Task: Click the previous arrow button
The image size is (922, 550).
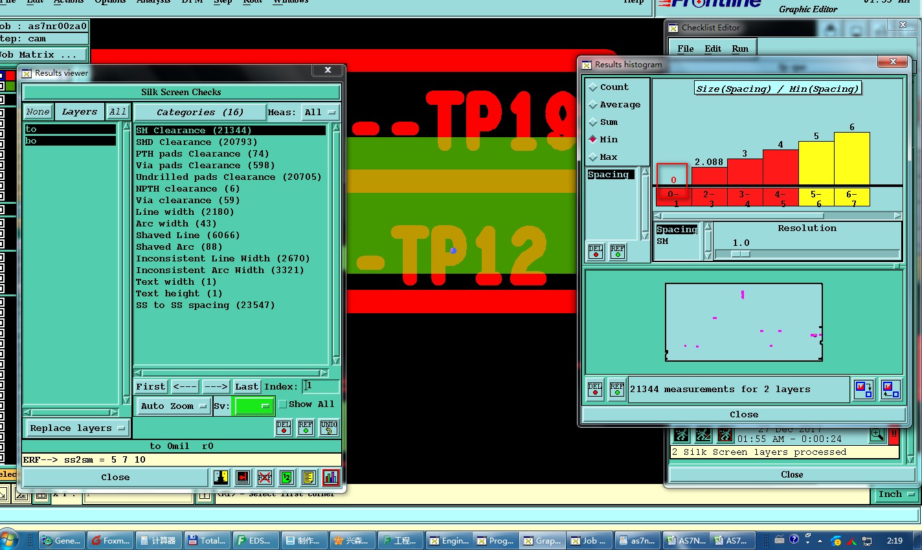Action: (185, 386)
